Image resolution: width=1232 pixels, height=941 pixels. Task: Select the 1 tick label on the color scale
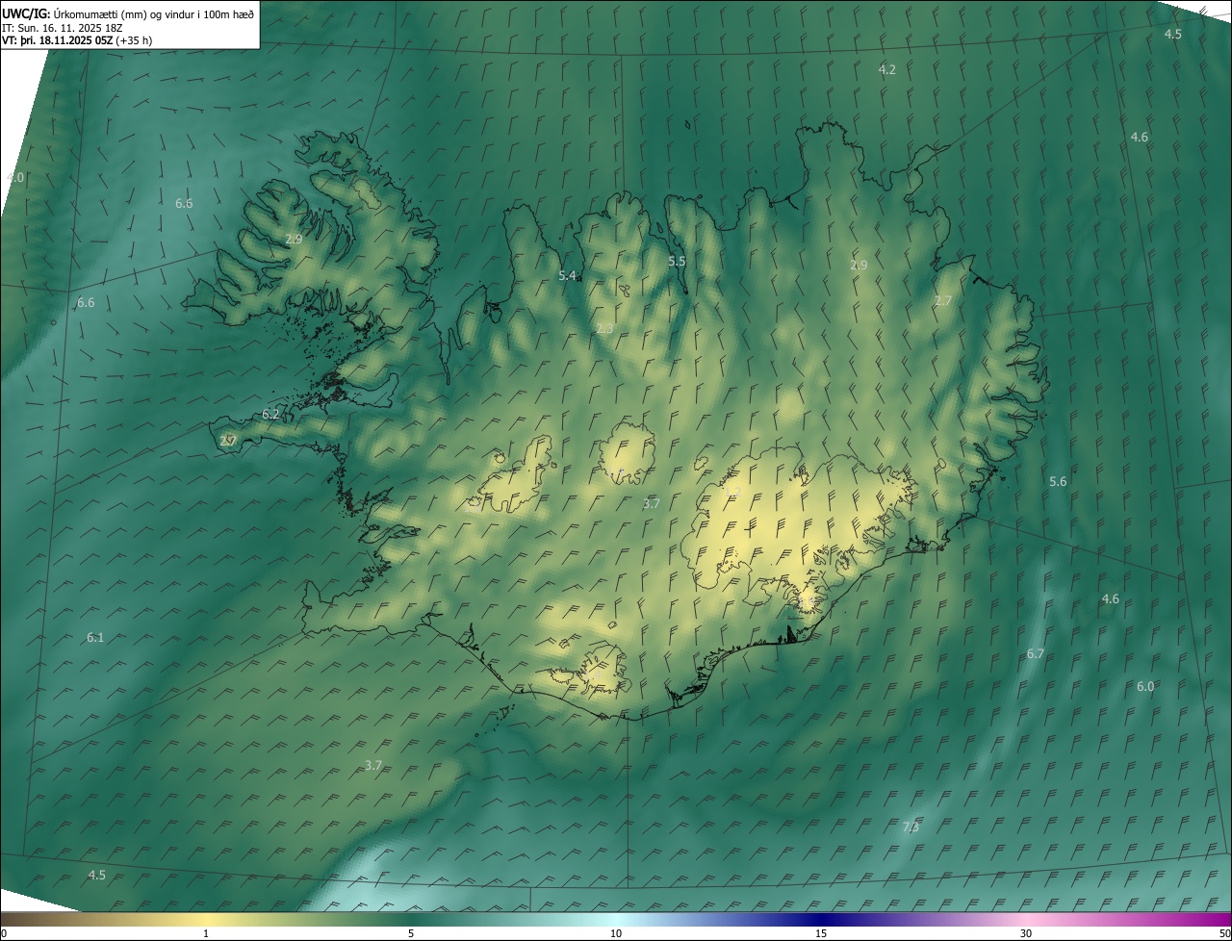(206, 934)
